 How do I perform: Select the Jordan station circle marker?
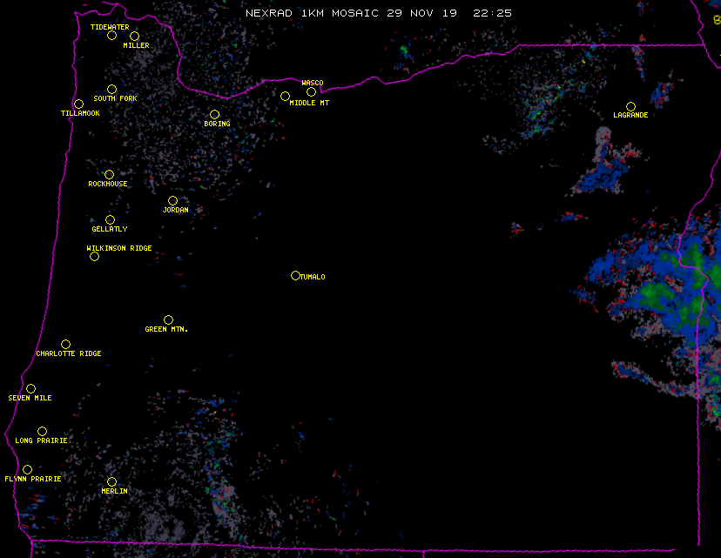coord(172,200)
